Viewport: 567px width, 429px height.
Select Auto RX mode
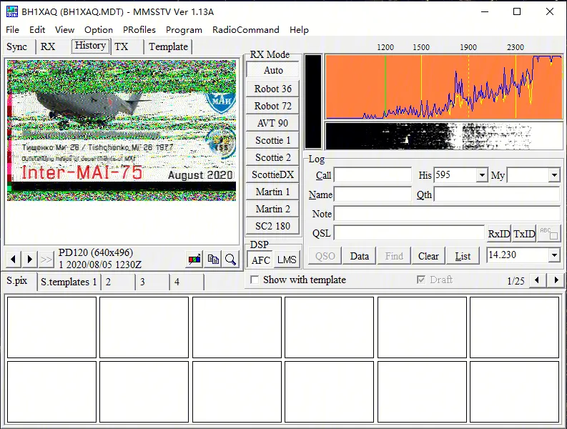pos(272,70)
